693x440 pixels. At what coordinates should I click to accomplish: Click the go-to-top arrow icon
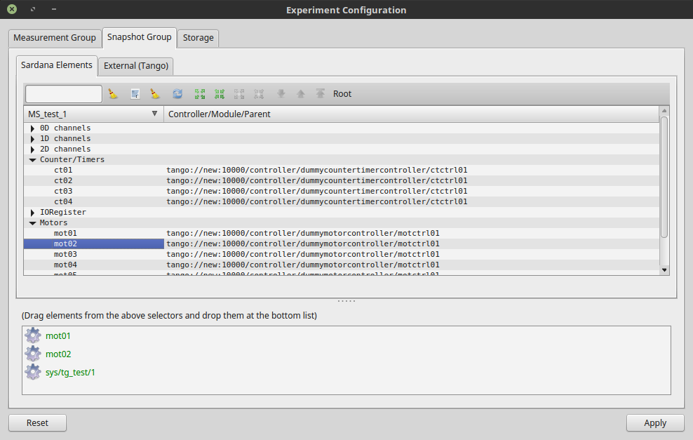321,94
